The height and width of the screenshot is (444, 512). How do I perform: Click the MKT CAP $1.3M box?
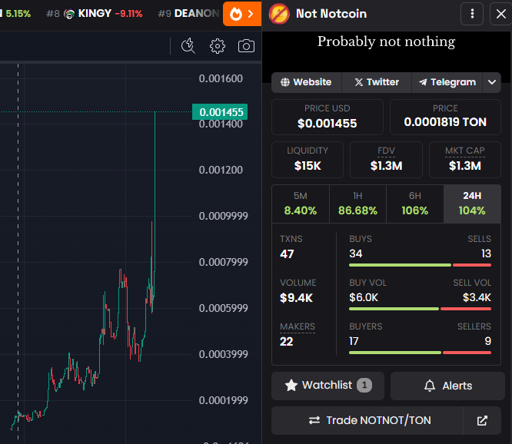(x=464, y=160)
